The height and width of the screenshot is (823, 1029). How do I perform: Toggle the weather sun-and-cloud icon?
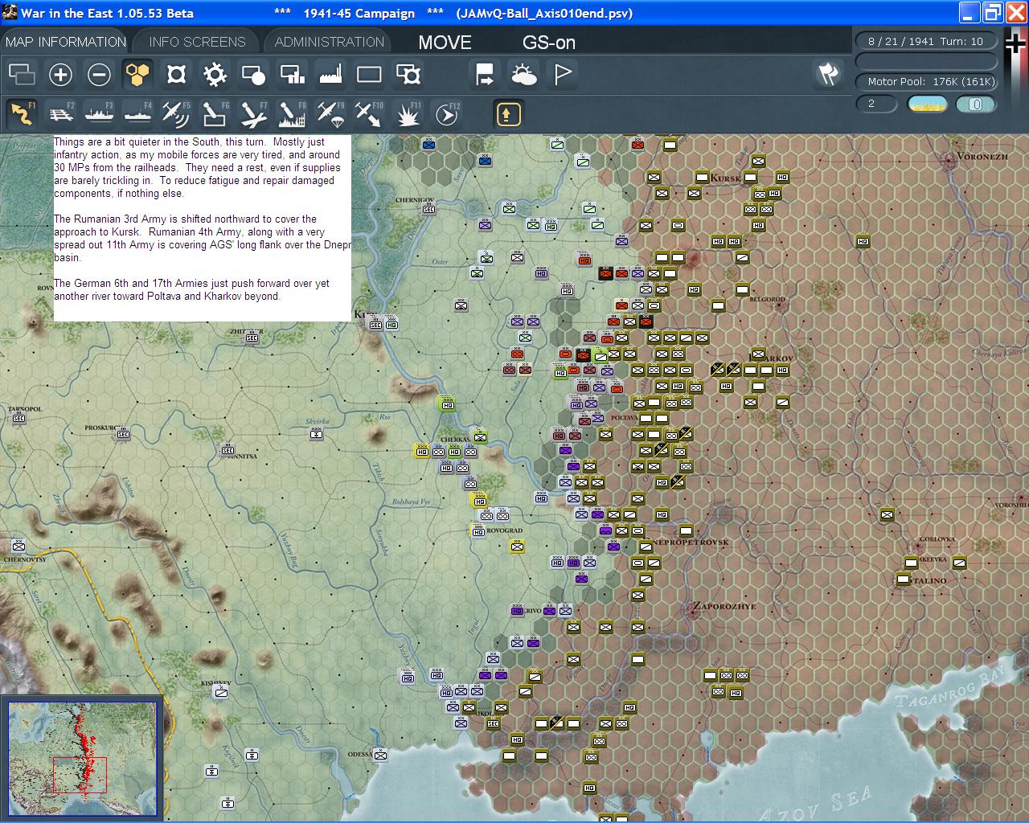click(x=523, y=75)
